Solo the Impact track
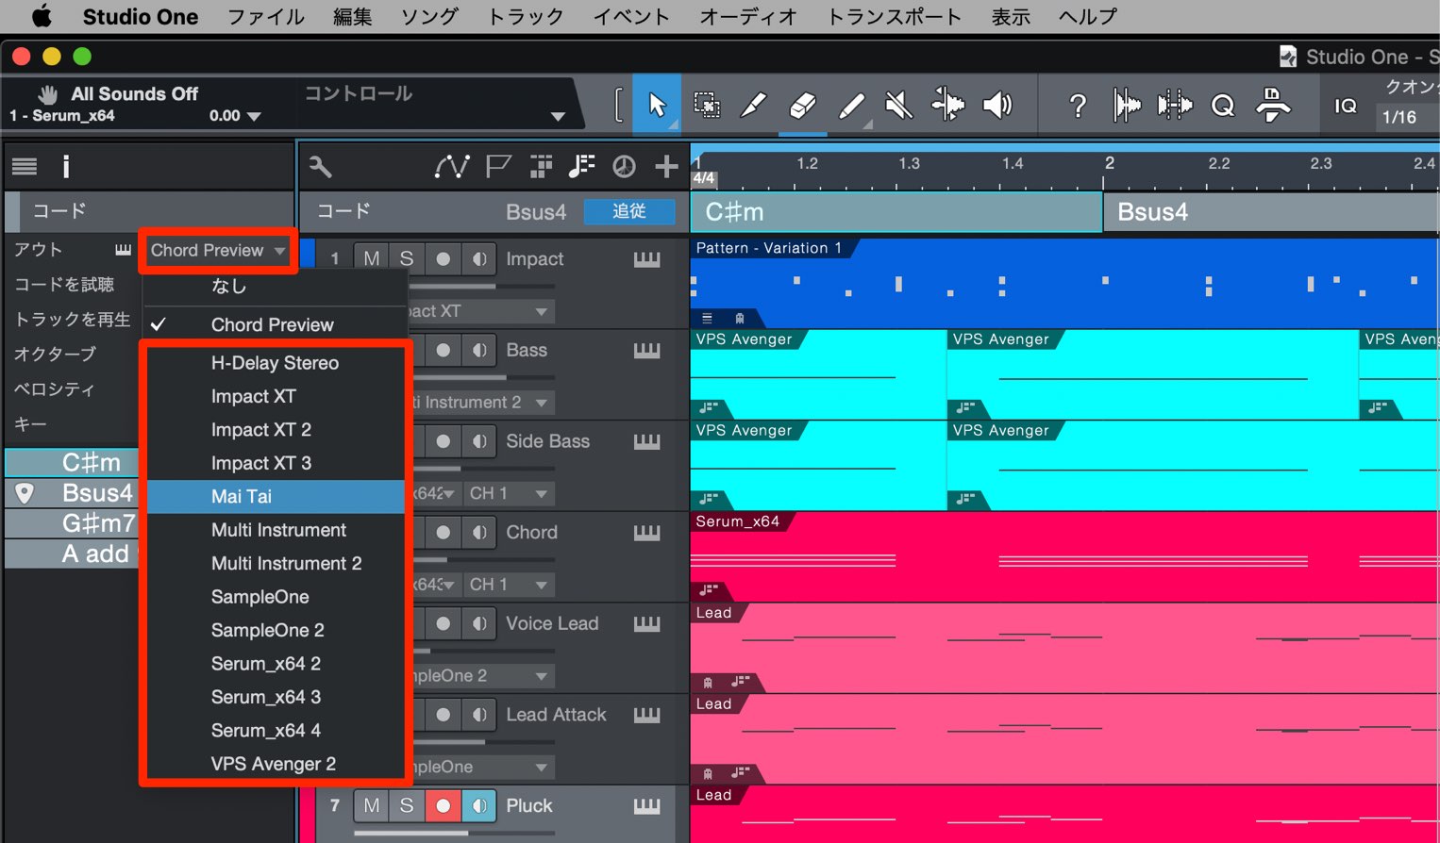Viewport: 1440px width, 843px height. click(x=407, y=258)
